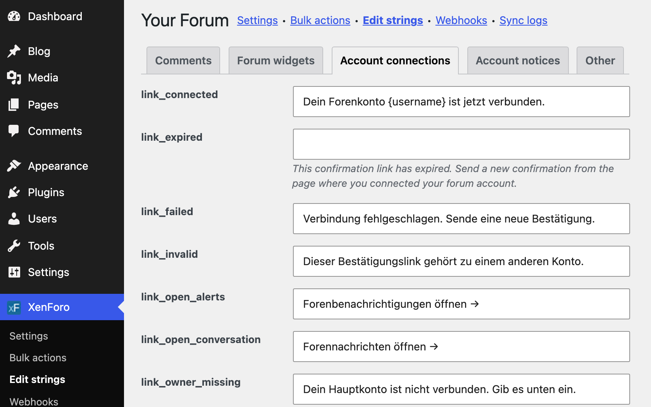Click the Blog pushpin icon
651x407 pixels.
coord(14,51)
